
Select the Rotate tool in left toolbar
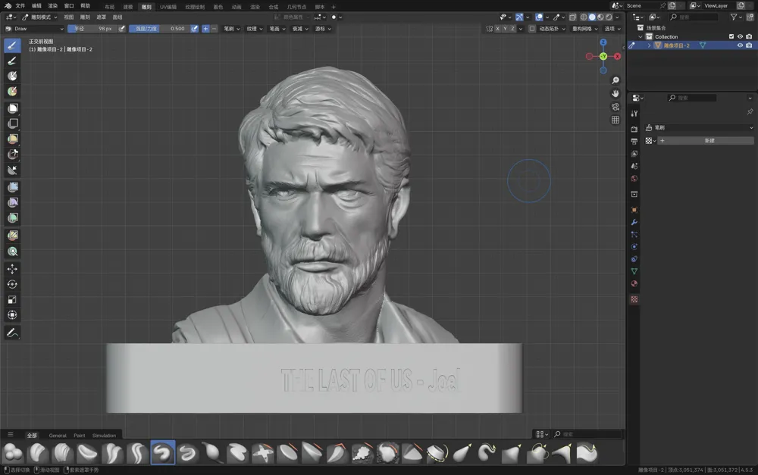point(13,284)
